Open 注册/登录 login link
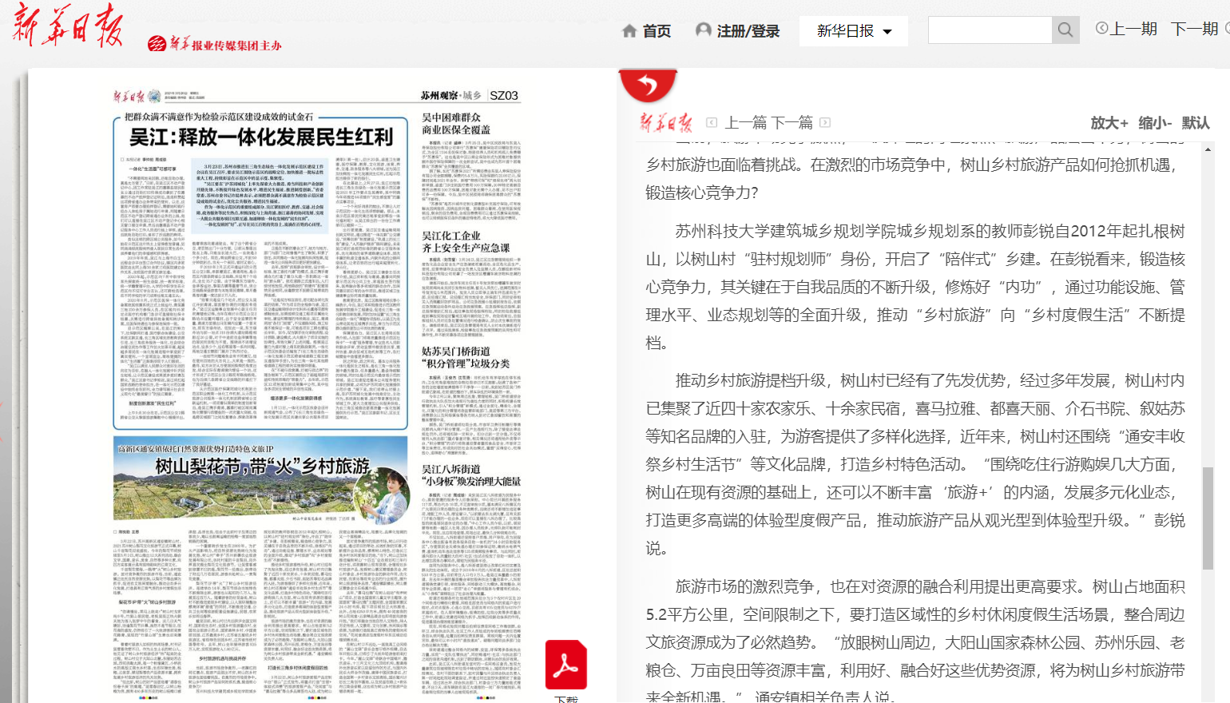 pos(748,31)
